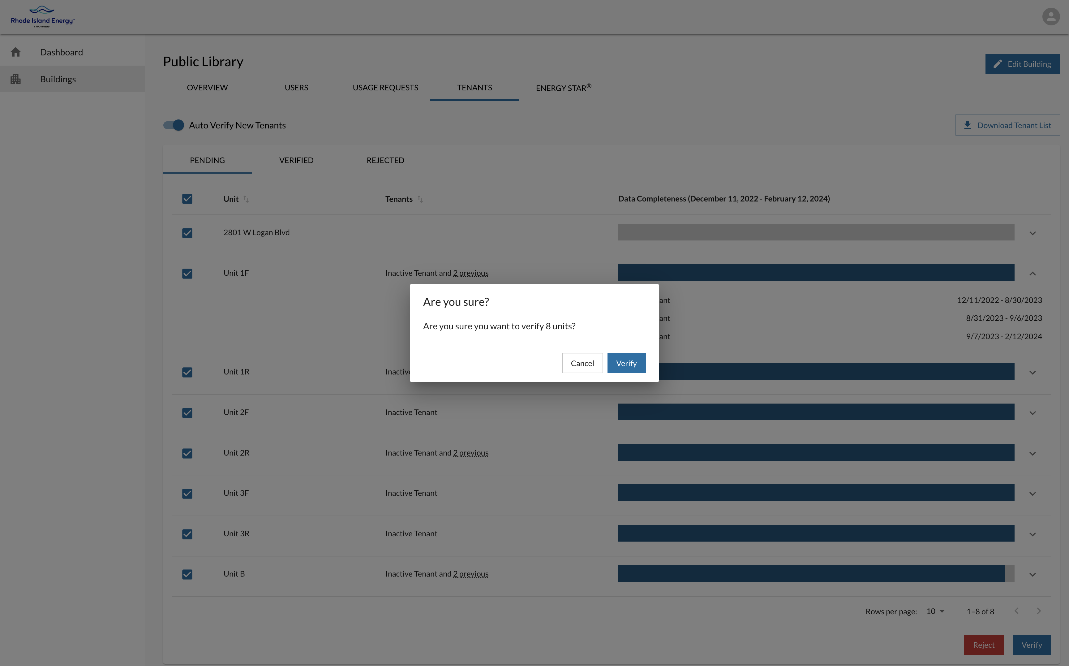Open the rows per page dropdown
Viewport: 1069px width, 666px height.
pos(935,612)
